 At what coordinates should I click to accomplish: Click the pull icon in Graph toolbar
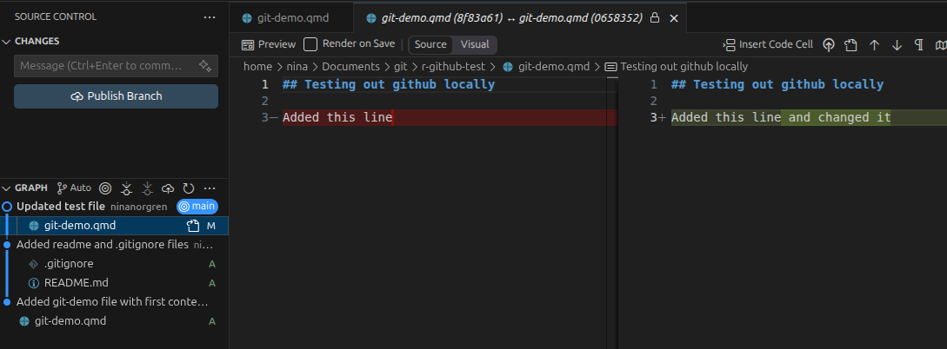147,188
